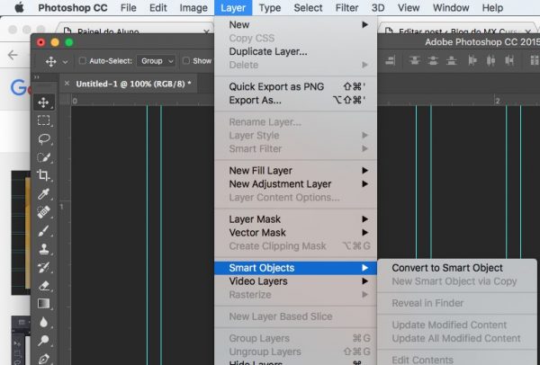Screen dimensions: 540x365
Task: Toggle the Show Transform Controls checkbox
Action: pyautogui.click(x=186, y=61)
